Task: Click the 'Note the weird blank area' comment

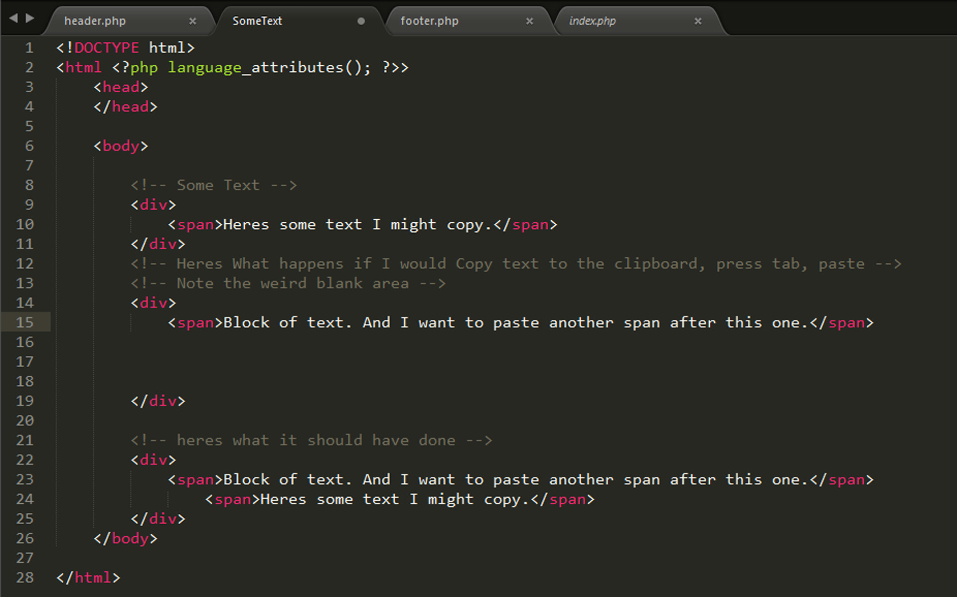Action: (288, 284)
